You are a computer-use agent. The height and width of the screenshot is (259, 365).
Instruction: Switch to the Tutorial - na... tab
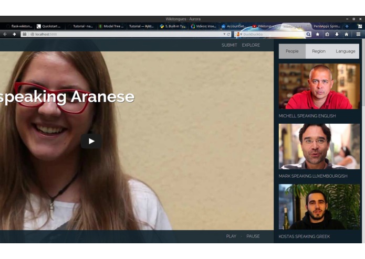[x=80, y=26]
